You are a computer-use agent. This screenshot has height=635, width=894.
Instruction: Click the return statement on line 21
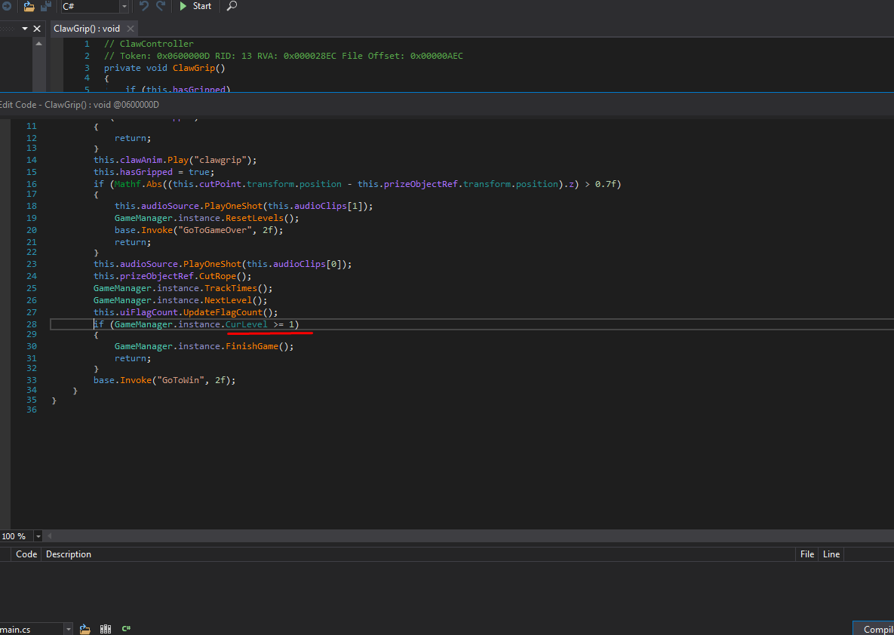[133, 242]
